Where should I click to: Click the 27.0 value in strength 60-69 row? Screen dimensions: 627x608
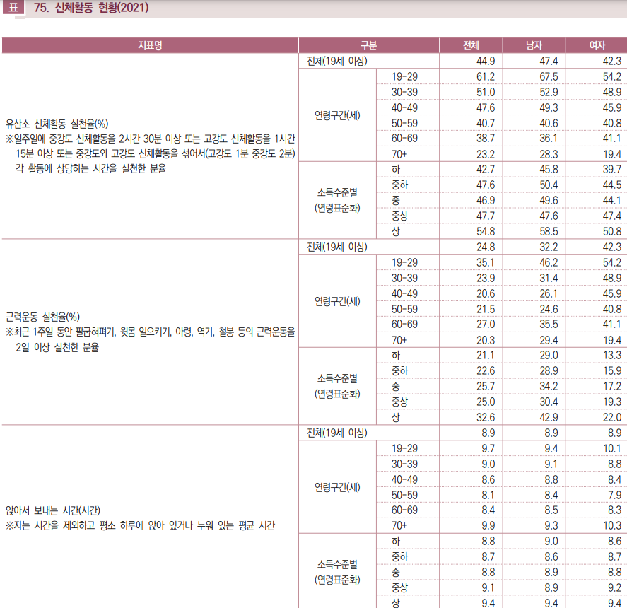(486, 325)
